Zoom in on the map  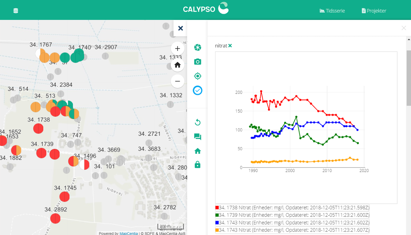pyautogui.click(x=177, y=49)
